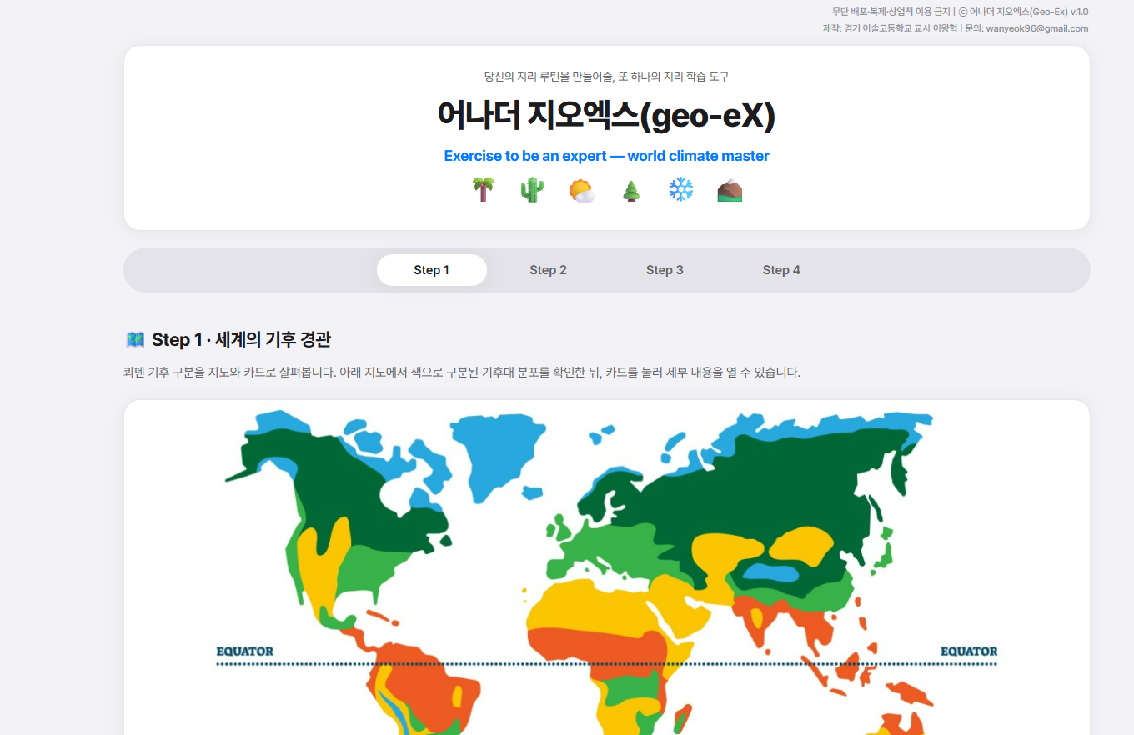
Task: Click the 어나더 지오엑스(geo-eX) main title
Action: 607,116
